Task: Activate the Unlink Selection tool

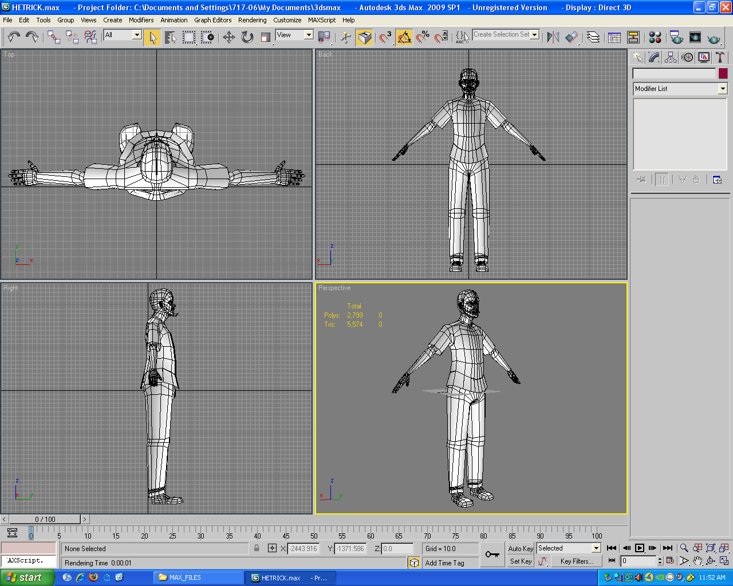Action: point(72,37)
